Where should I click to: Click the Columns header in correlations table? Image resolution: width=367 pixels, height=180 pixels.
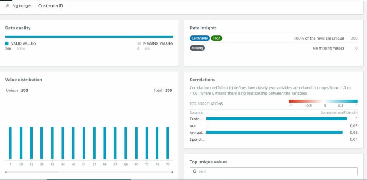(x=196, y=112)
